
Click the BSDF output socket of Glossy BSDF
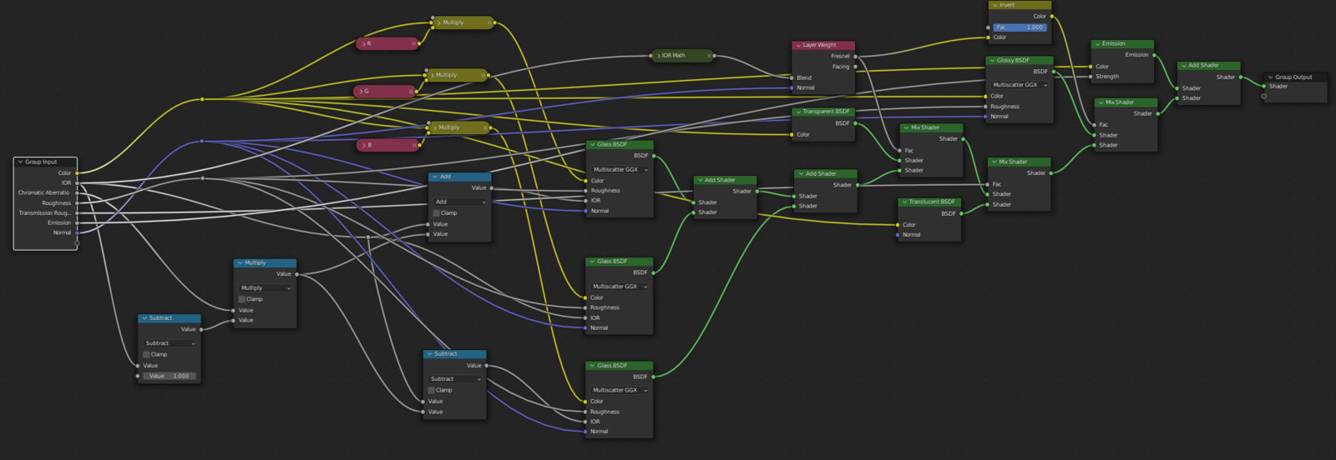[1054, 72]
